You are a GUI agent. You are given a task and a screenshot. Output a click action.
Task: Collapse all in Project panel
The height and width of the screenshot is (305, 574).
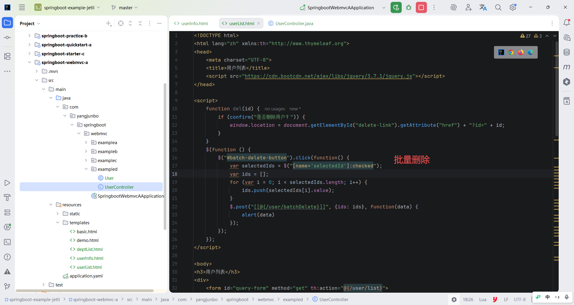(x=140, y=23)
